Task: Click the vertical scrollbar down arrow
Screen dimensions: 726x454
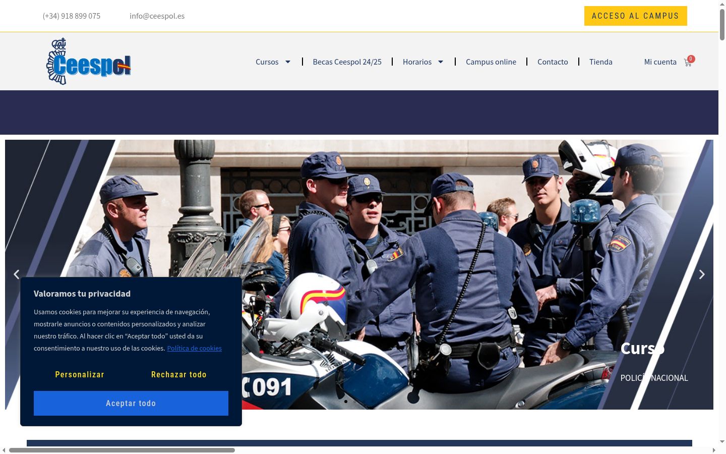Action: pyautogui.click(x=722, y=442)
